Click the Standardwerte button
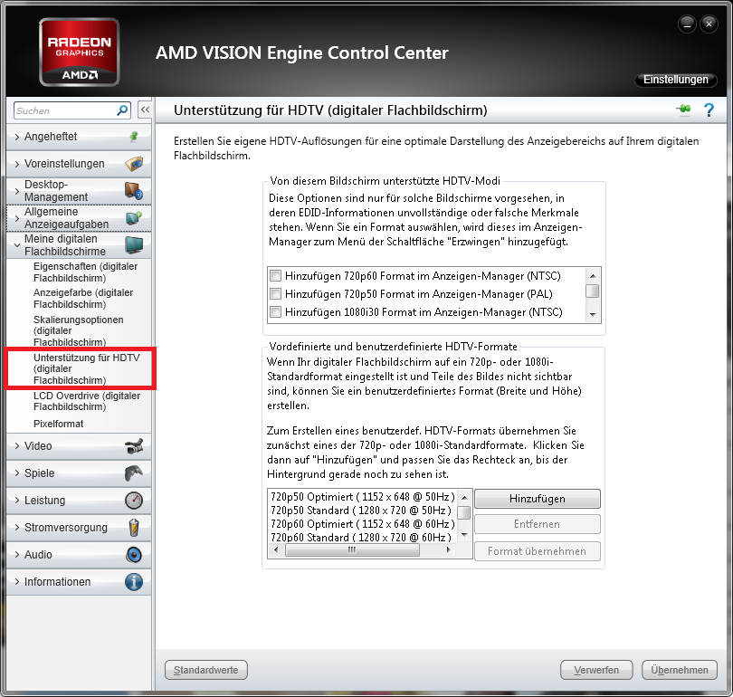Image resolution: width=733 pixels, height=697 pixels. [x=206, y=671]
